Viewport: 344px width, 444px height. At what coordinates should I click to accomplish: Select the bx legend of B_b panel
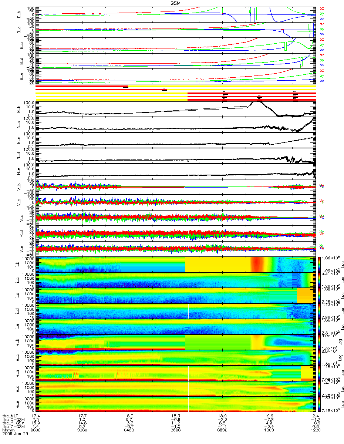coord(322,18)
